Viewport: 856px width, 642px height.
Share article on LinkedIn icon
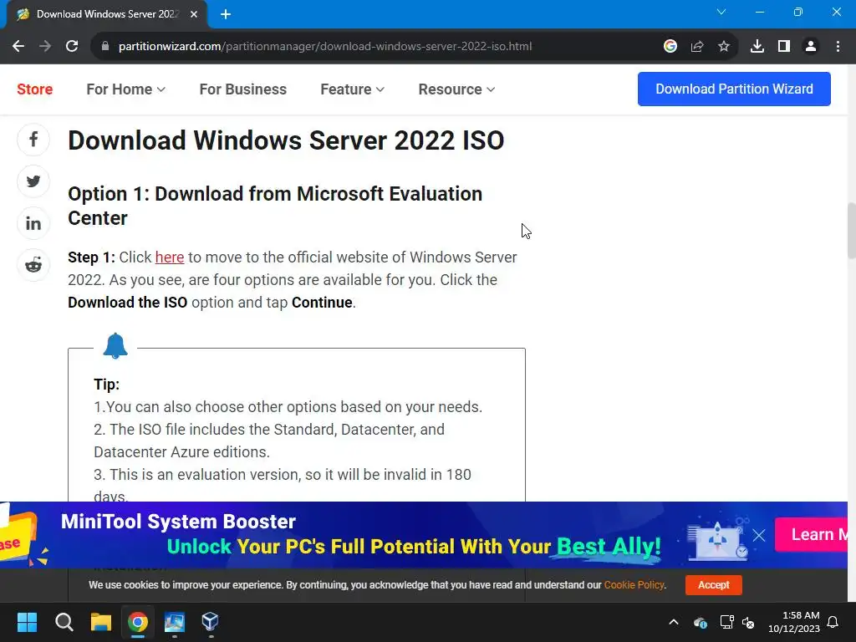pyautogui.click(x=33, y=223)
